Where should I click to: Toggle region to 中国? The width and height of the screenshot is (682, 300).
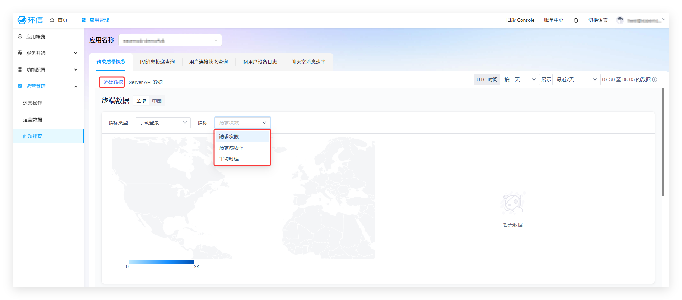pyautogui.click(x=157, y=101)
